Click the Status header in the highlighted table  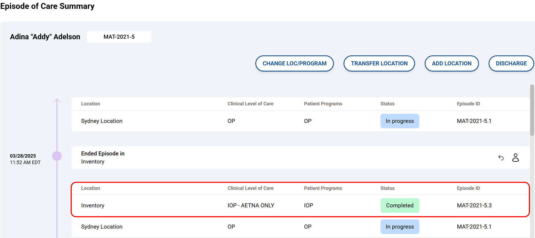pos(387,188)
